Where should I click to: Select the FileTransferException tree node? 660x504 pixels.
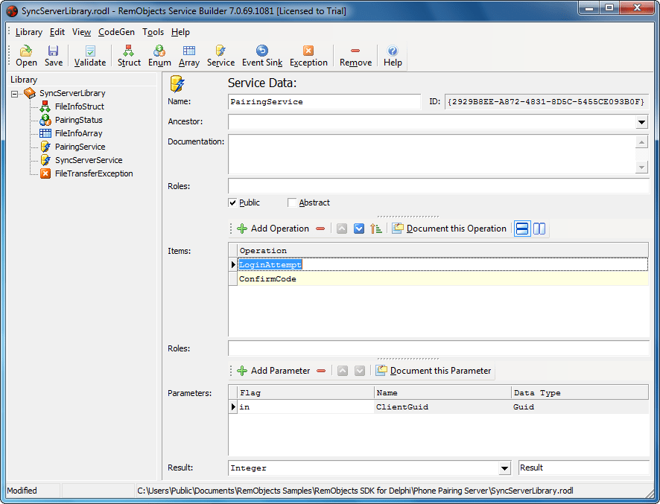(94, 173)
